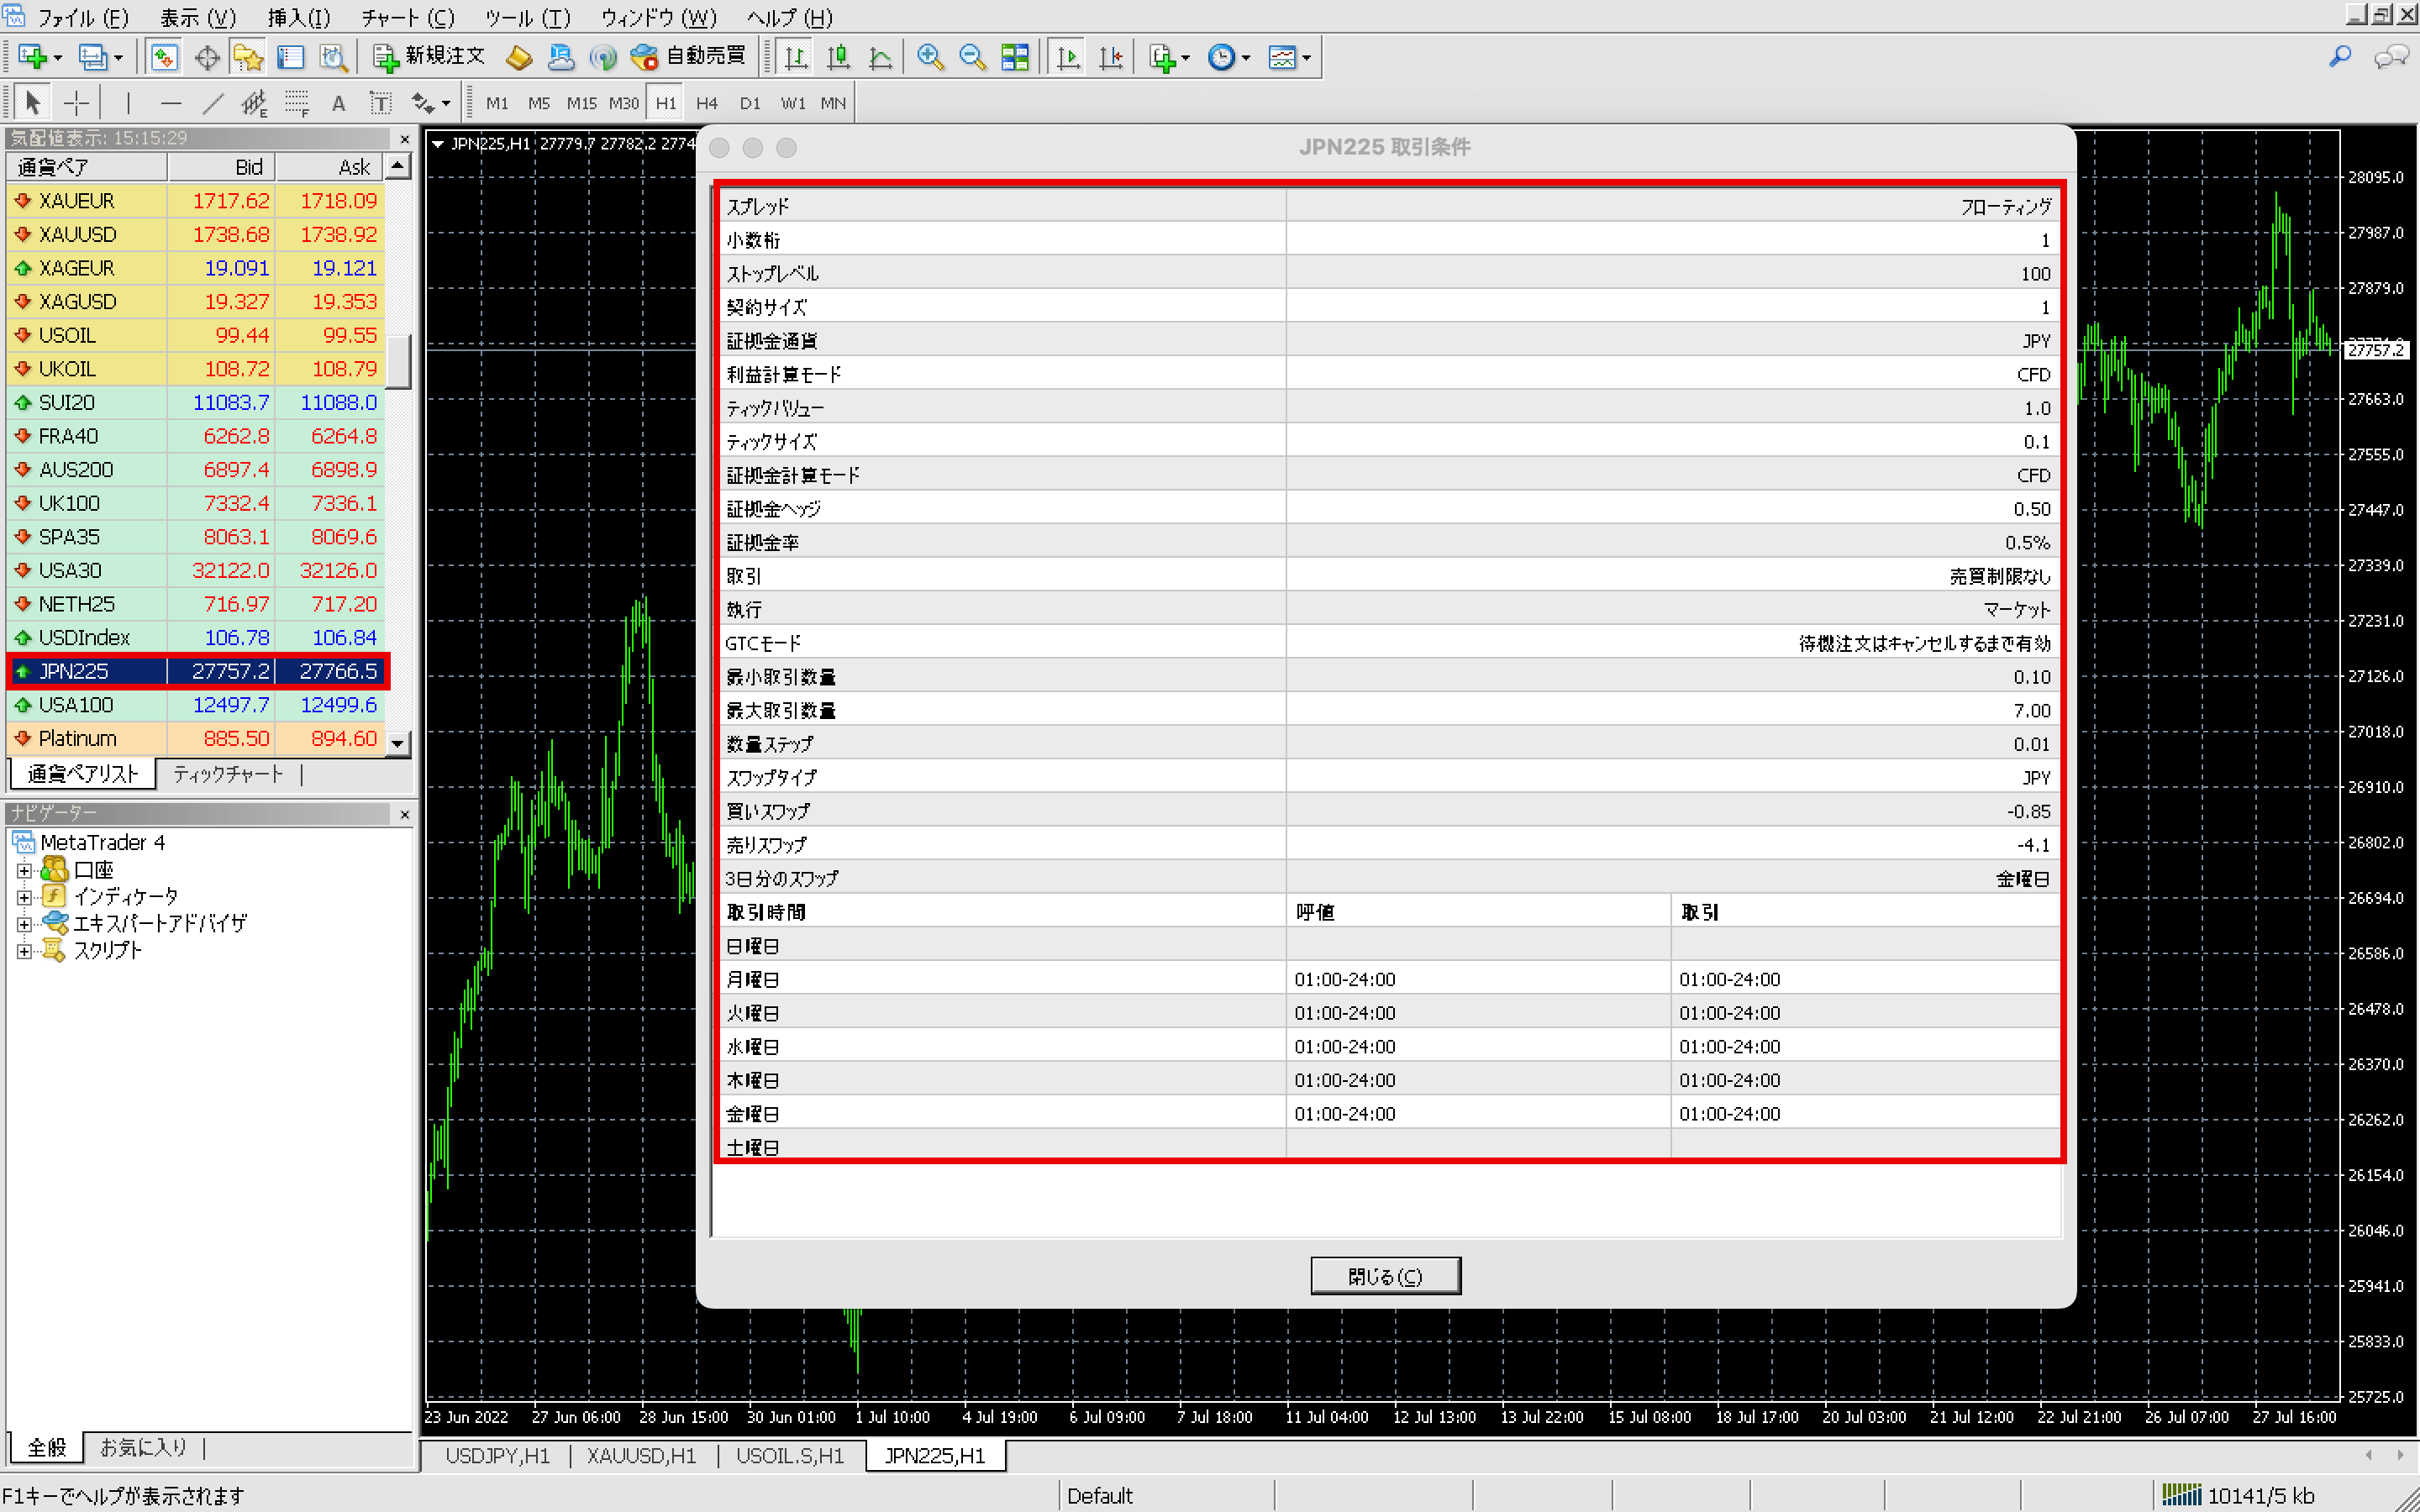Toggle the chart auto scroll icon
The width and height of the screenshot is (2420, 1512).
pyautogui.click(x=1068, y=57)
